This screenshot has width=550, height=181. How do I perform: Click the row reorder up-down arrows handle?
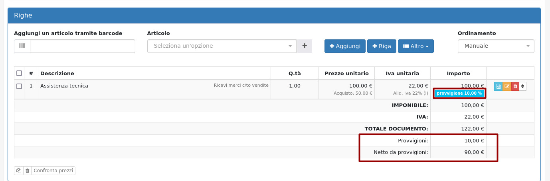pyautogui.click(x=522, y=86)
